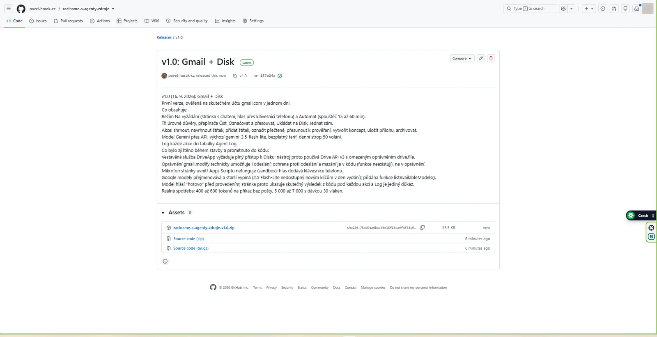
Task: Go to GitHub home via Octocat logo
Action: [x=21, y=9]
